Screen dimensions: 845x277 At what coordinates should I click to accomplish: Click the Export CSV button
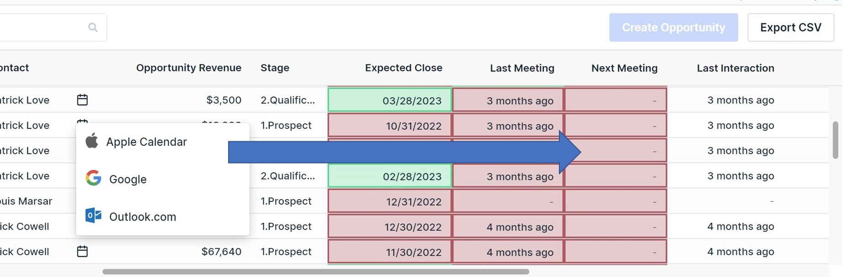[791, 27]
